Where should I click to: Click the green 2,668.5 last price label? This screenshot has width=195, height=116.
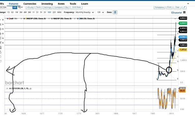tap(183, 23)
